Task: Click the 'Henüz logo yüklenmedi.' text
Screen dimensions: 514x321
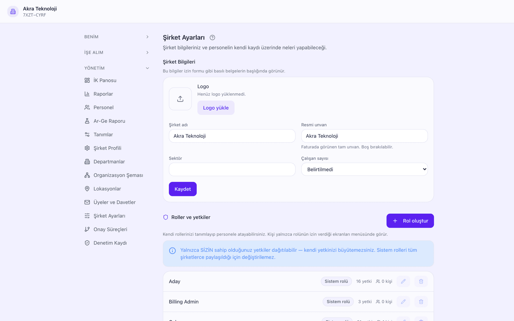Action: pyautogui.click(x=222, y=94)
